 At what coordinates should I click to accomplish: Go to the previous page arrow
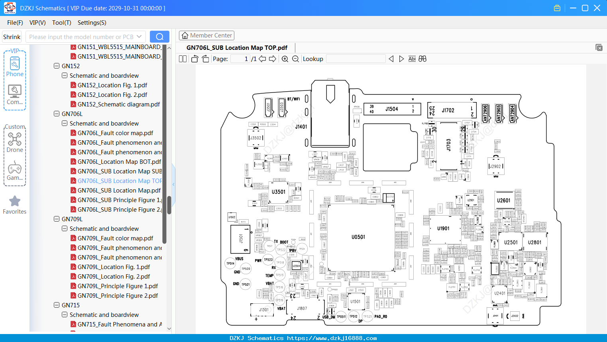pyautogui.click(x=262, y=59)
